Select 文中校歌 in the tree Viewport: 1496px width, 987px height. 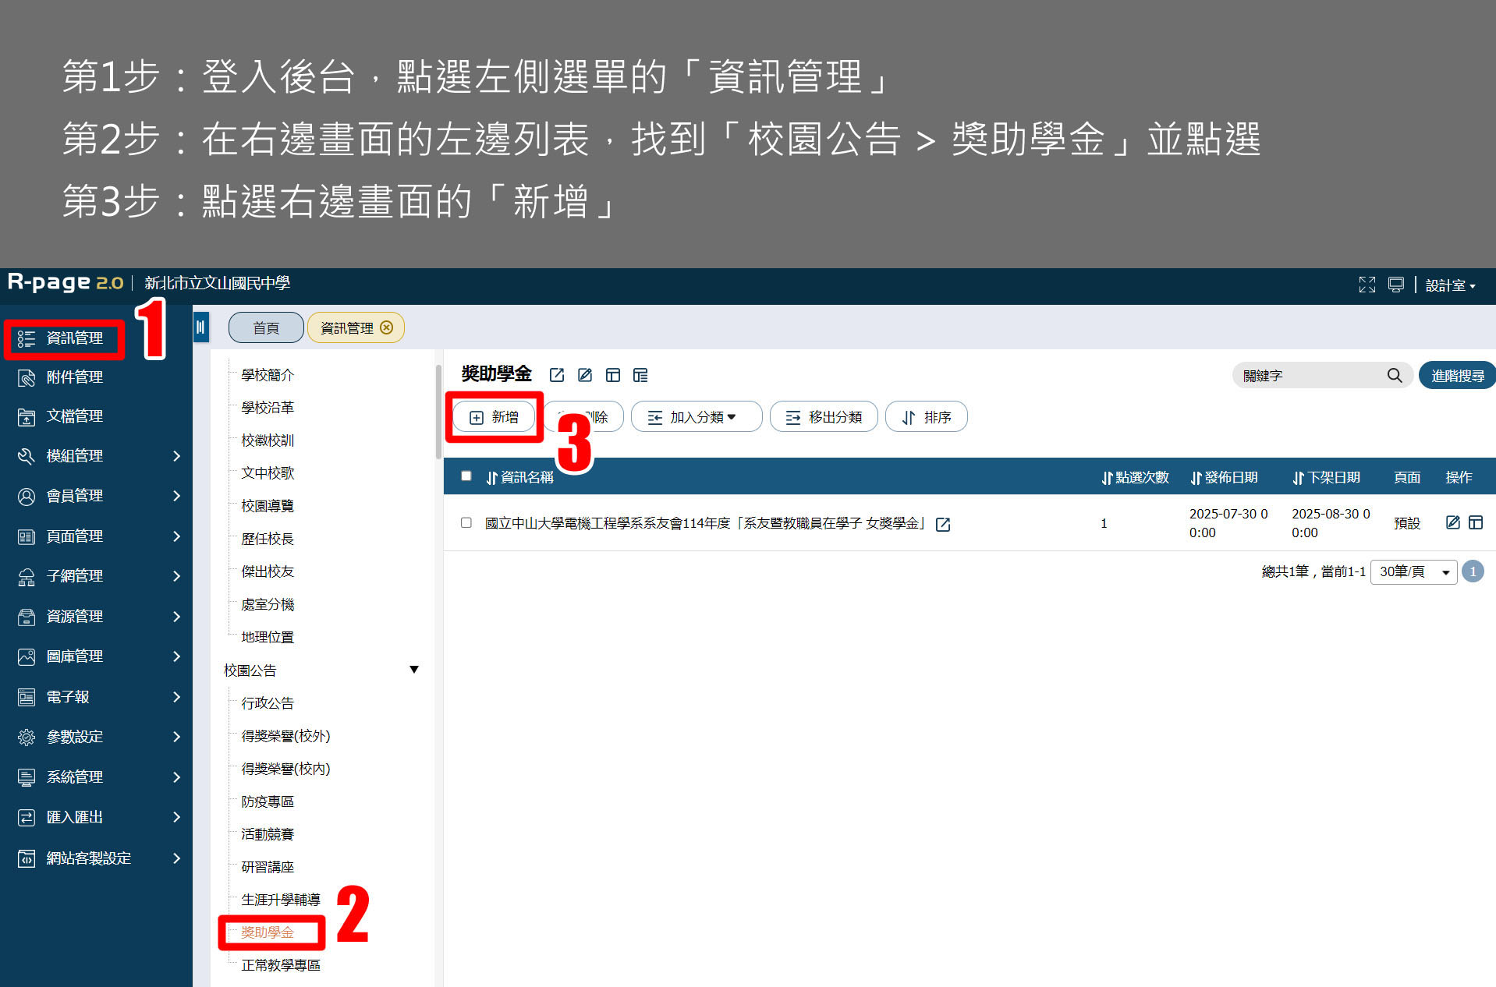(x=268, y=473)
